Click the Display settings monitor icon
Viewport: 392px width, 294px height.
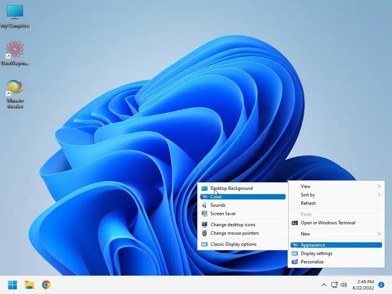click(x=295, y=253)
